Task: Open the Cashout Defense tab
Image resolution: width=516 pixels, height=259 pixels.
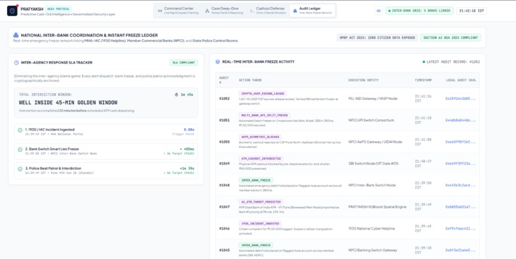Action: click(x=268, y=10)
